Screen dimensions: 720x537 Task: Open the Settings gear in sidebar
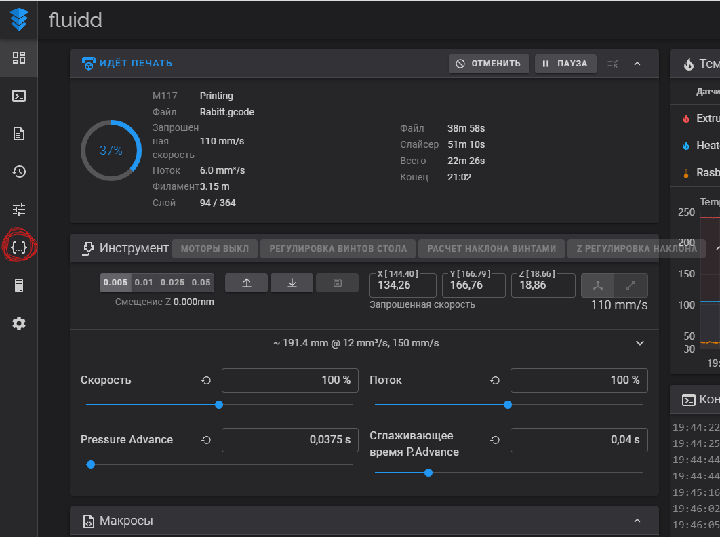pos(19,323)
